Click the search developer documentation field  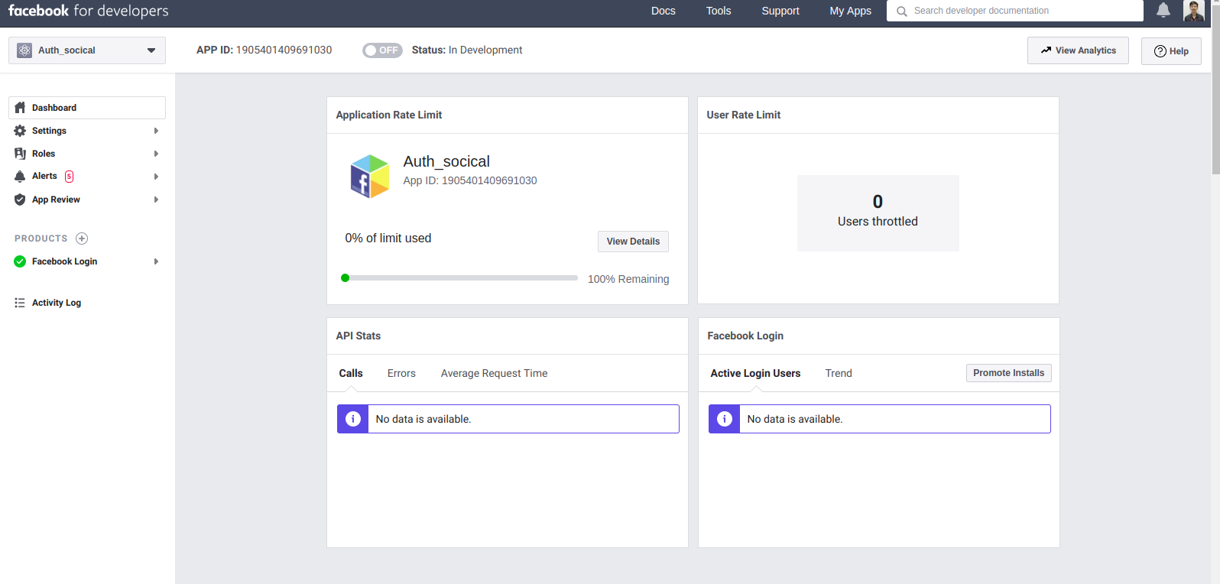coord(1017,11)
